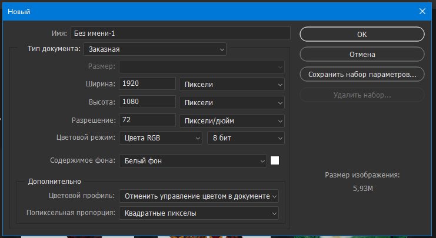Screen dimensions: 436x238
Task: Click the 5,93M image size value
Action: (x=363, y=189)
